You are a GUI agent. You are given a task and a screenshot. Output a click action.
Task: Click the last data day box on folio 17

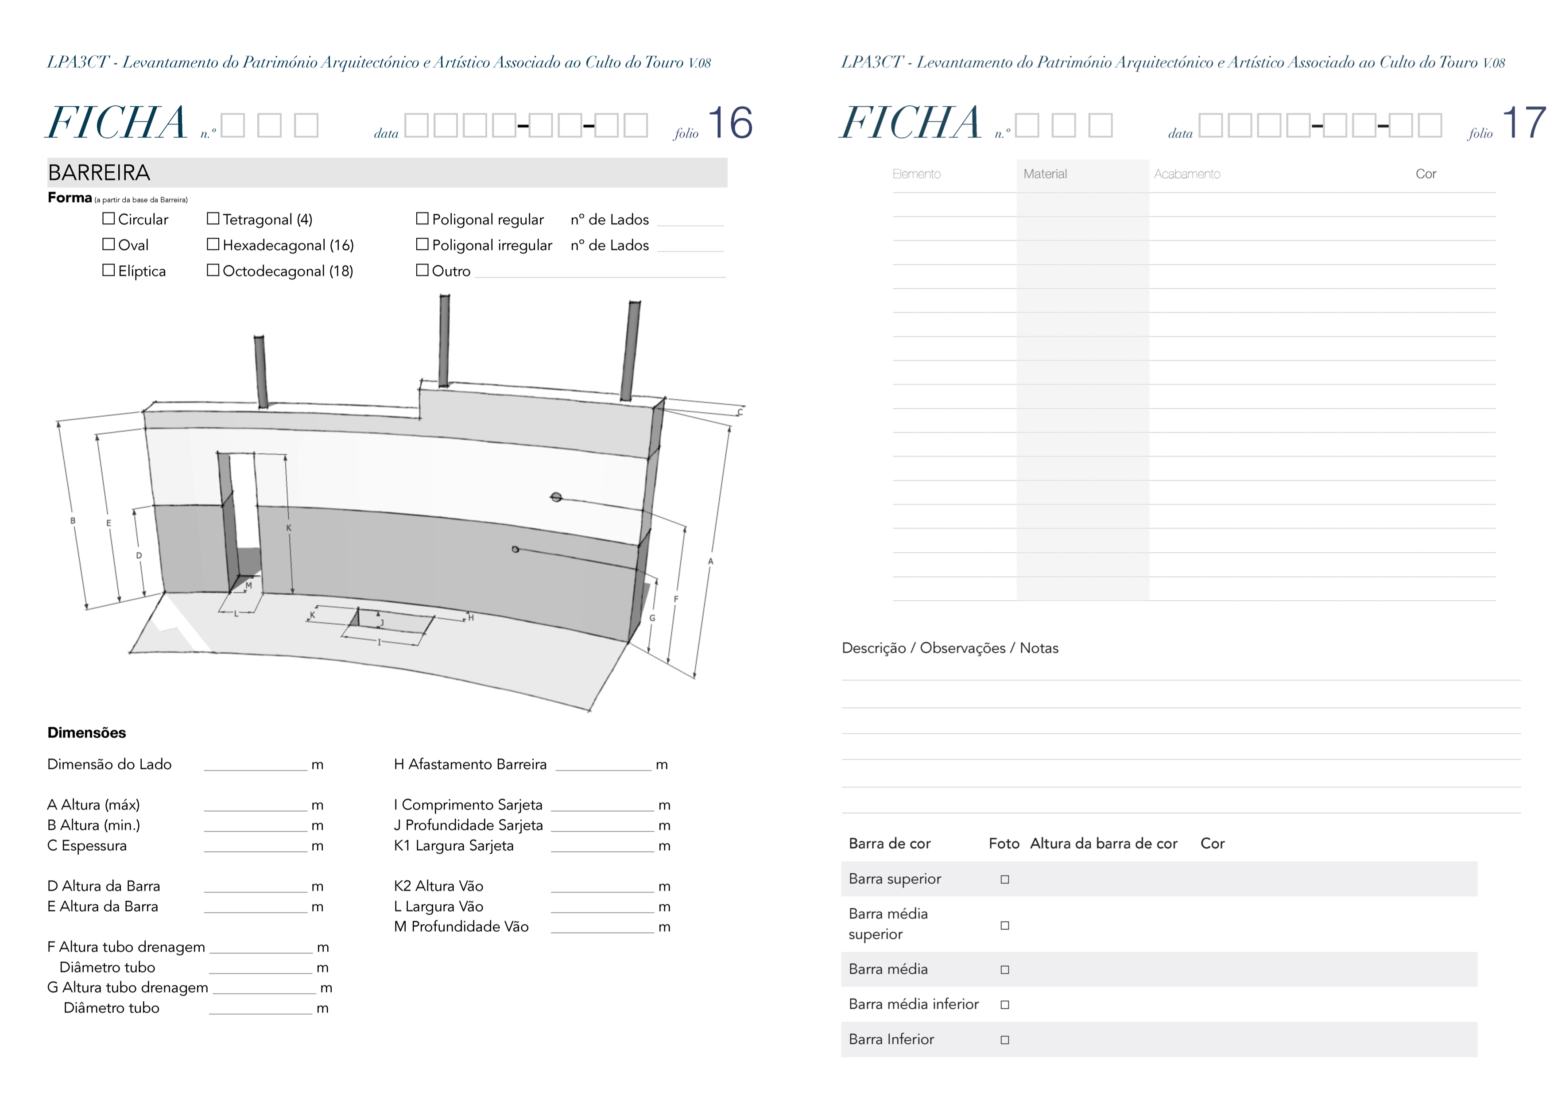pos(1430,125)
